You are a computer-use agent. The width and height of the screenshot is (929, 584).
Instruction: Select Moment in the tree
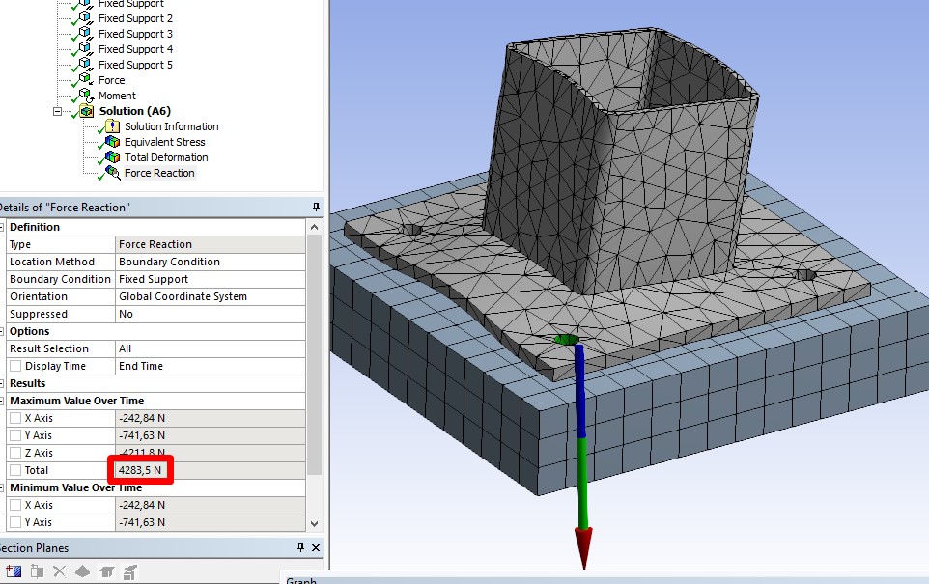[x=117, y=96]
